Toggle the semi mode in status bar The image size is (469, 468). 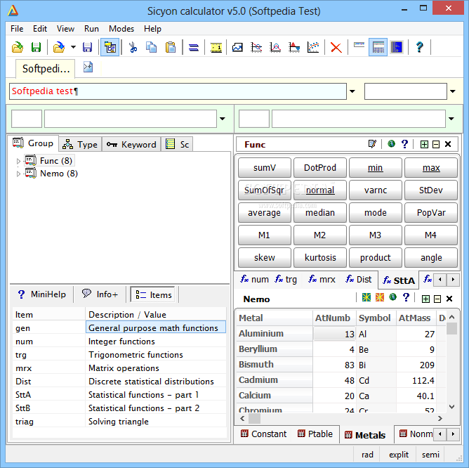[430, 455]
